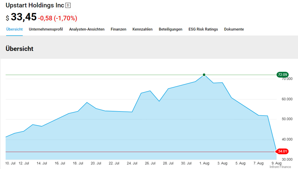Open the Dokumente tab
The height and width of the screenshot is (169, 298).
click(x=234, y=29)
